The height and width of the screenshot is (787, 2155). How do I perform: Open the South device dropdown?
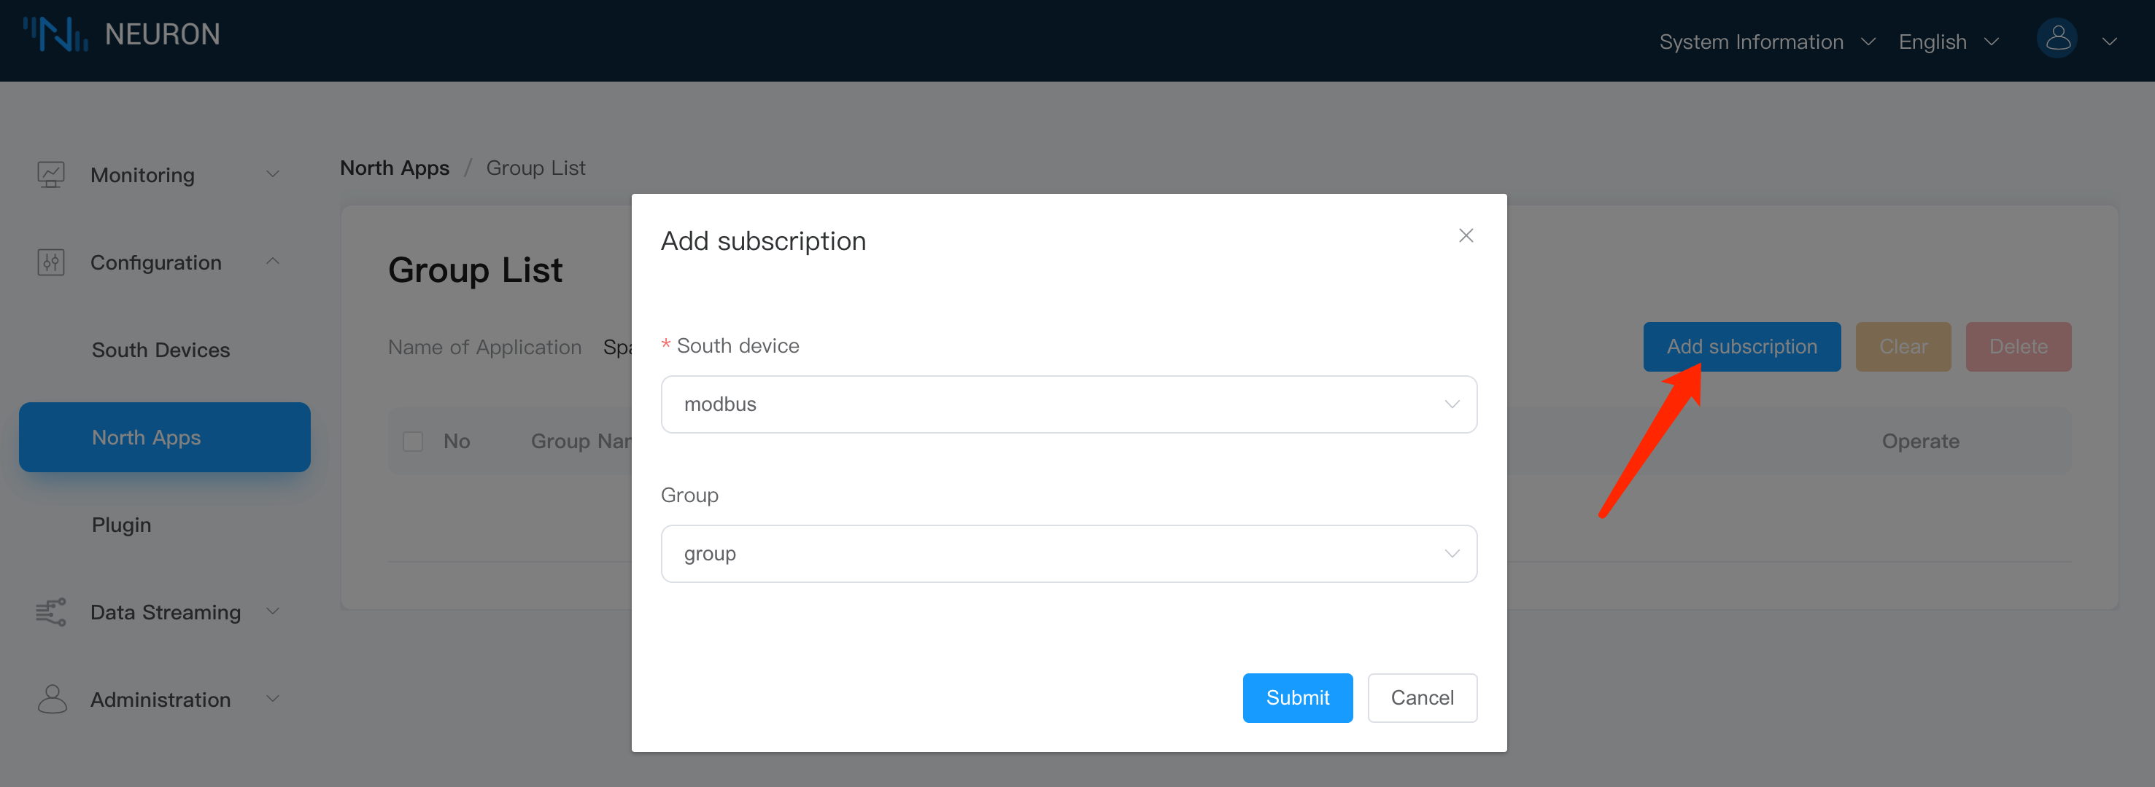(1067, 404)
